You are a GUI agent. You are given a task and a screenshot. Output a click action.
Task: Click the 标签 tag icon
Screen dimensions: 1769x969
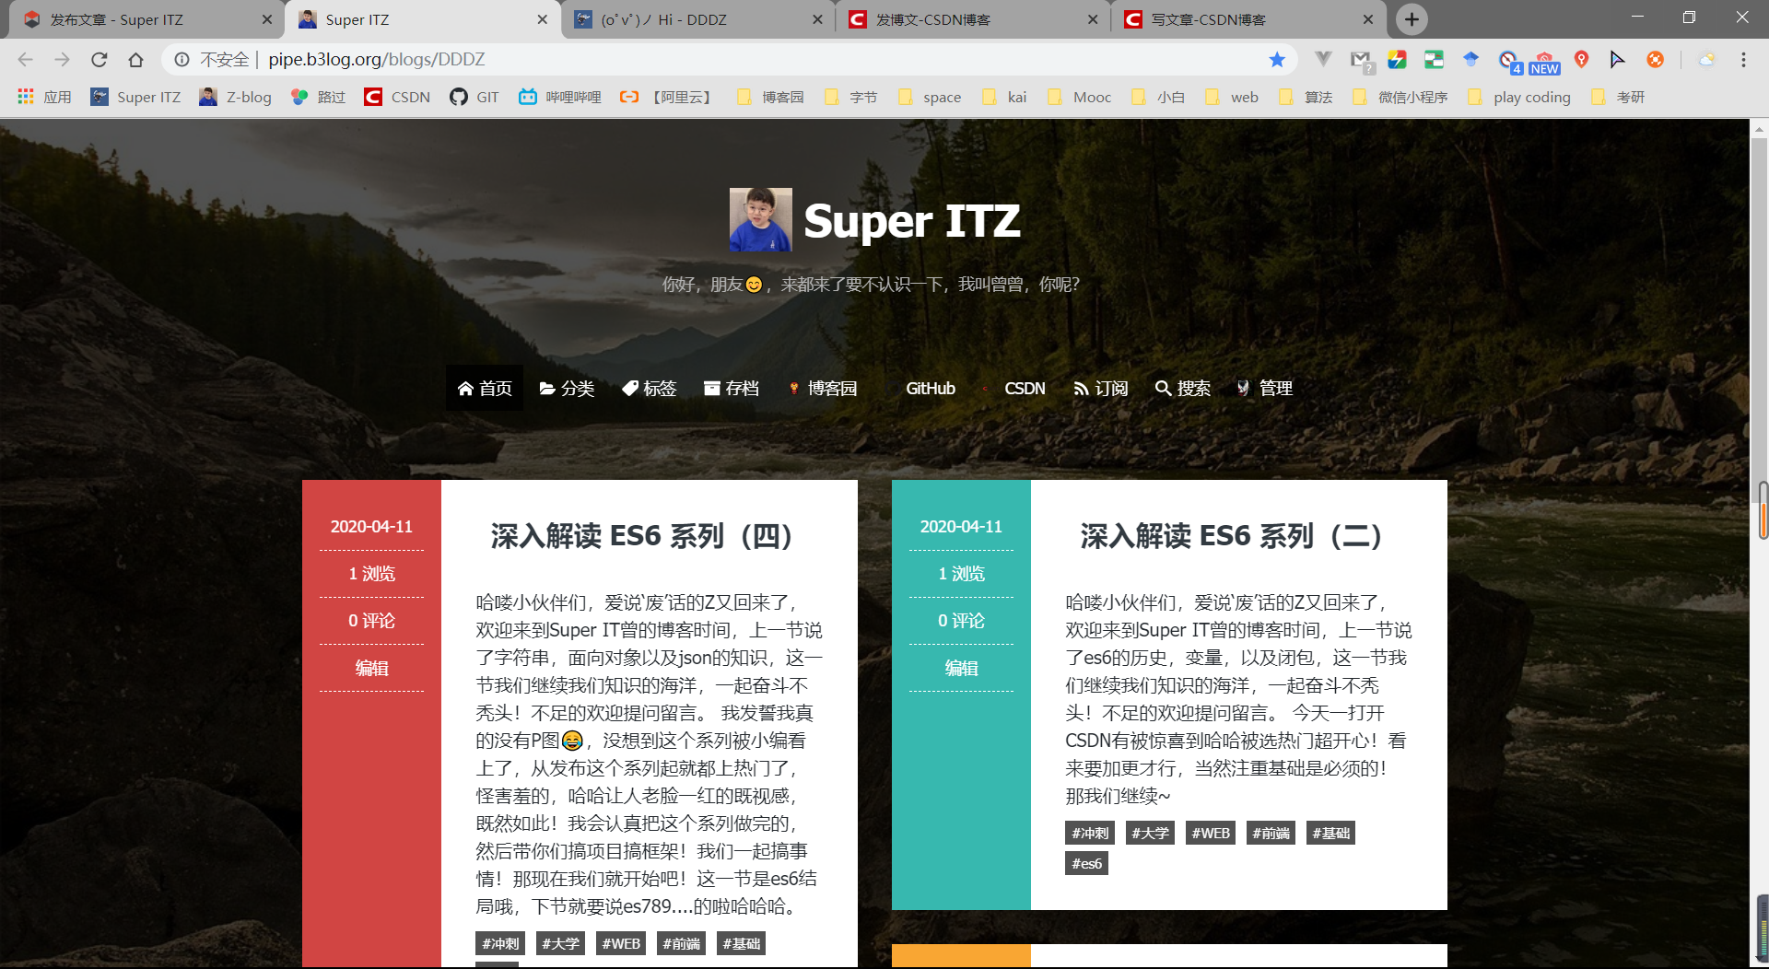[x=629, y=388]
